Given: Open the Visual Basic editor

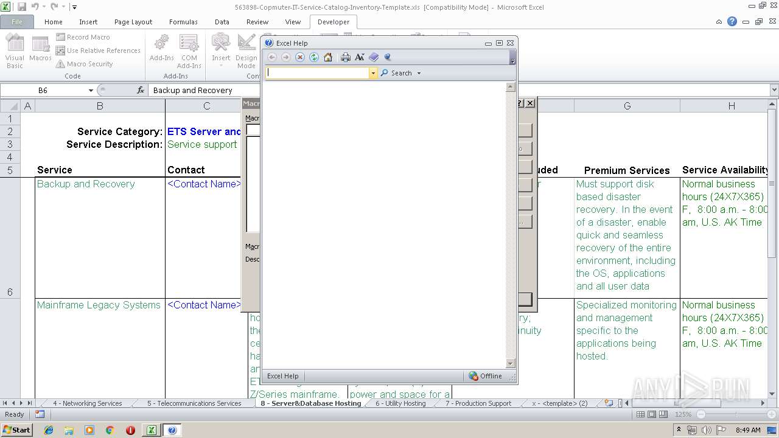Looking at the screenshot, I should 15,51.
